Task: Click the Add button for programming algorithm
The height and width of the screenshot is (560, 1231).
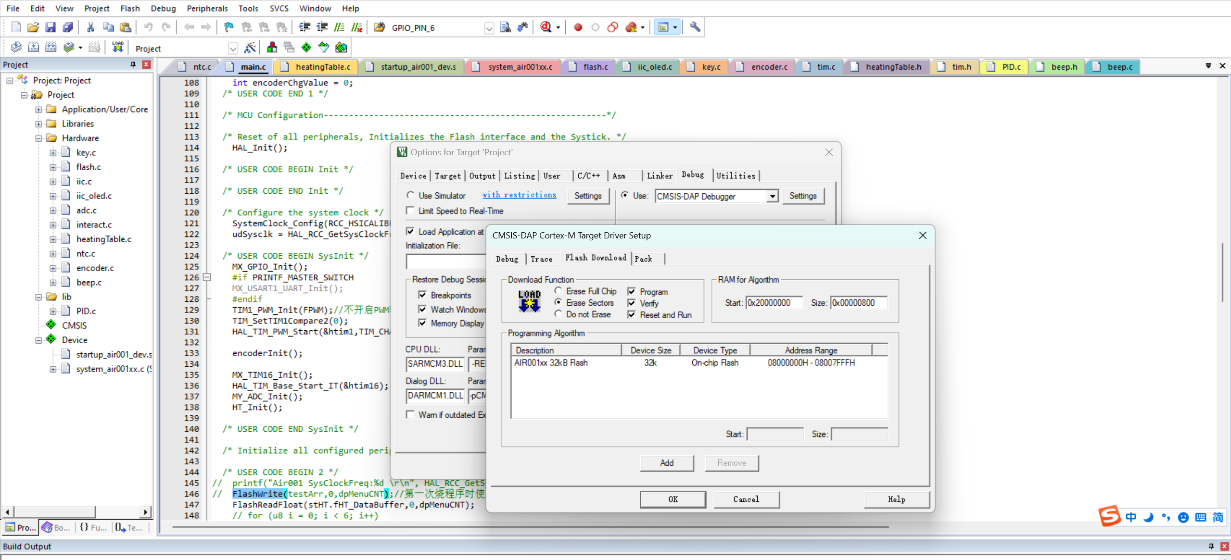Action: tap(666, 463)
